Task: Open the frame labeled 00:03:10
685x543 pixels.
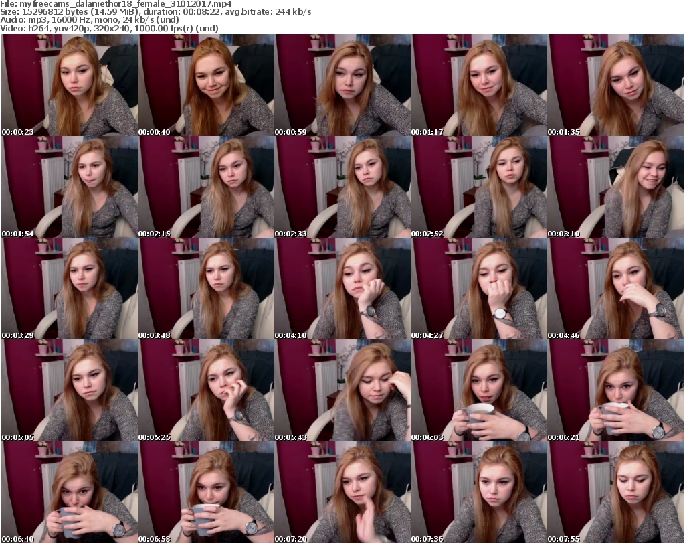Action: (x=615, y=187)
